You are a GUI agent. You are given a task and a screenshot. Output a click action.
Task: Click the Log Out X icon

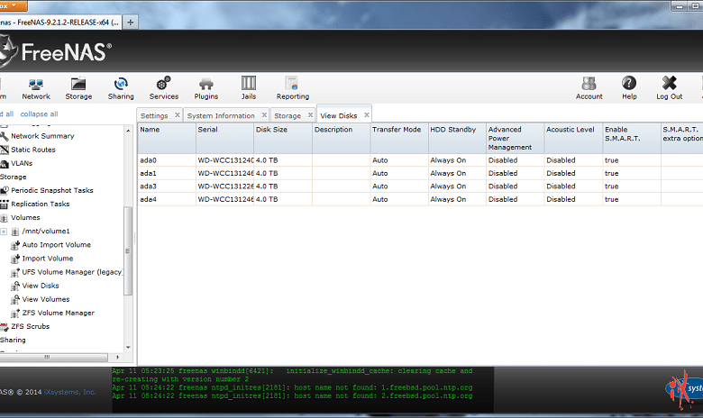[x=670, y=83]
